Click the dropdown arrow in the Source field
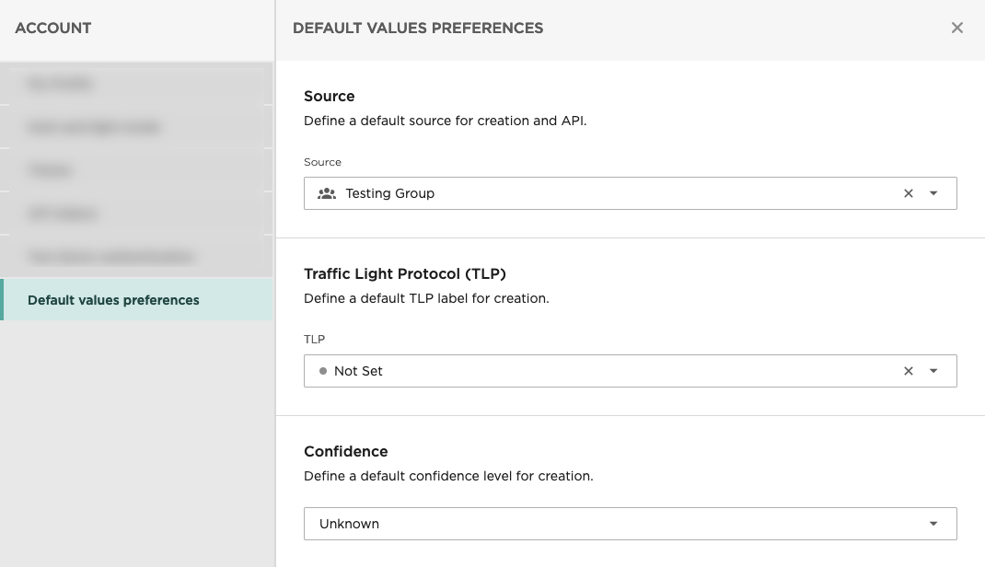This screenshot has width=985, height=567. coord(933,193)
